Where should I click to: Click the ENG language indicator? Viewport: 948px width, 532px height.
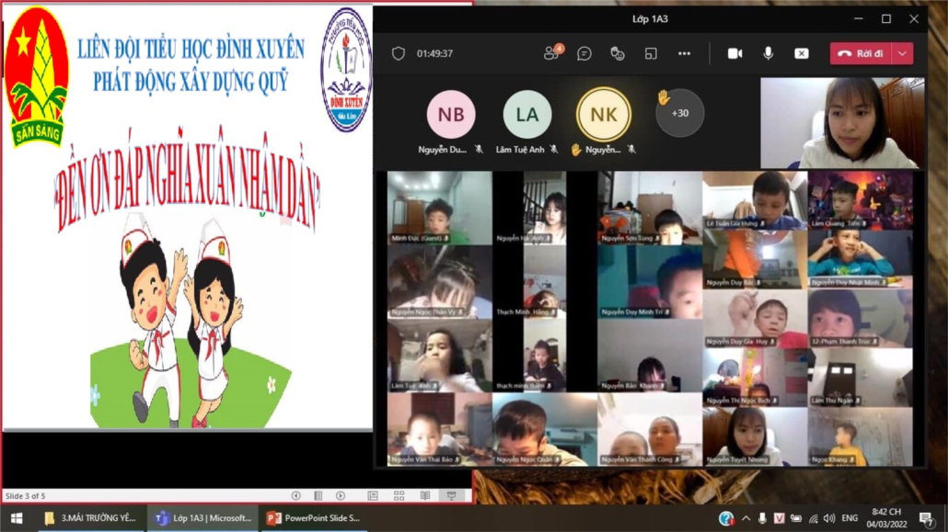(850, 518)
